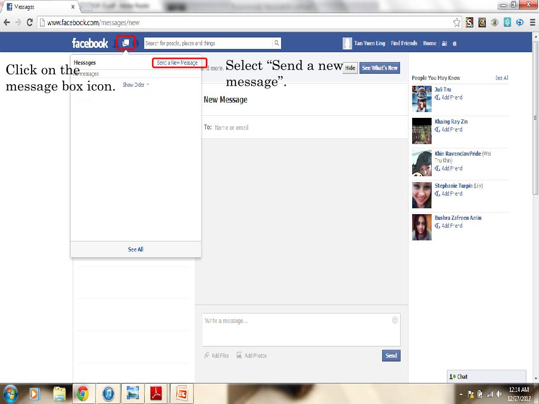Select the Messages browser tab
Viewport: 539px width, 404px height.
point(39,7)
